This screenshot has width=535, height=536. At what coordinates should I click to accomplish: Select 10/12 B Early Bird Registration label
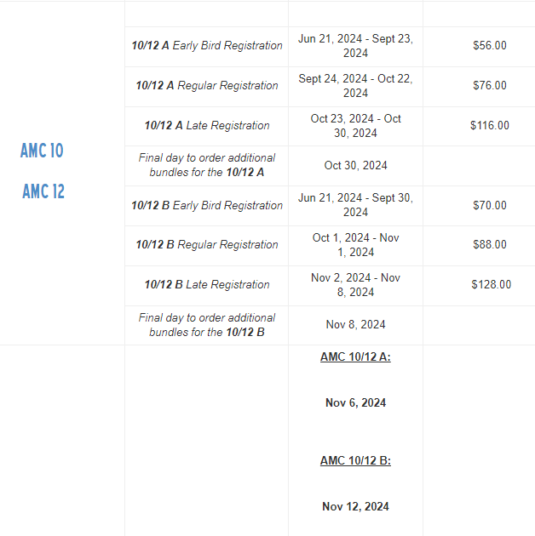click(207, 205)
